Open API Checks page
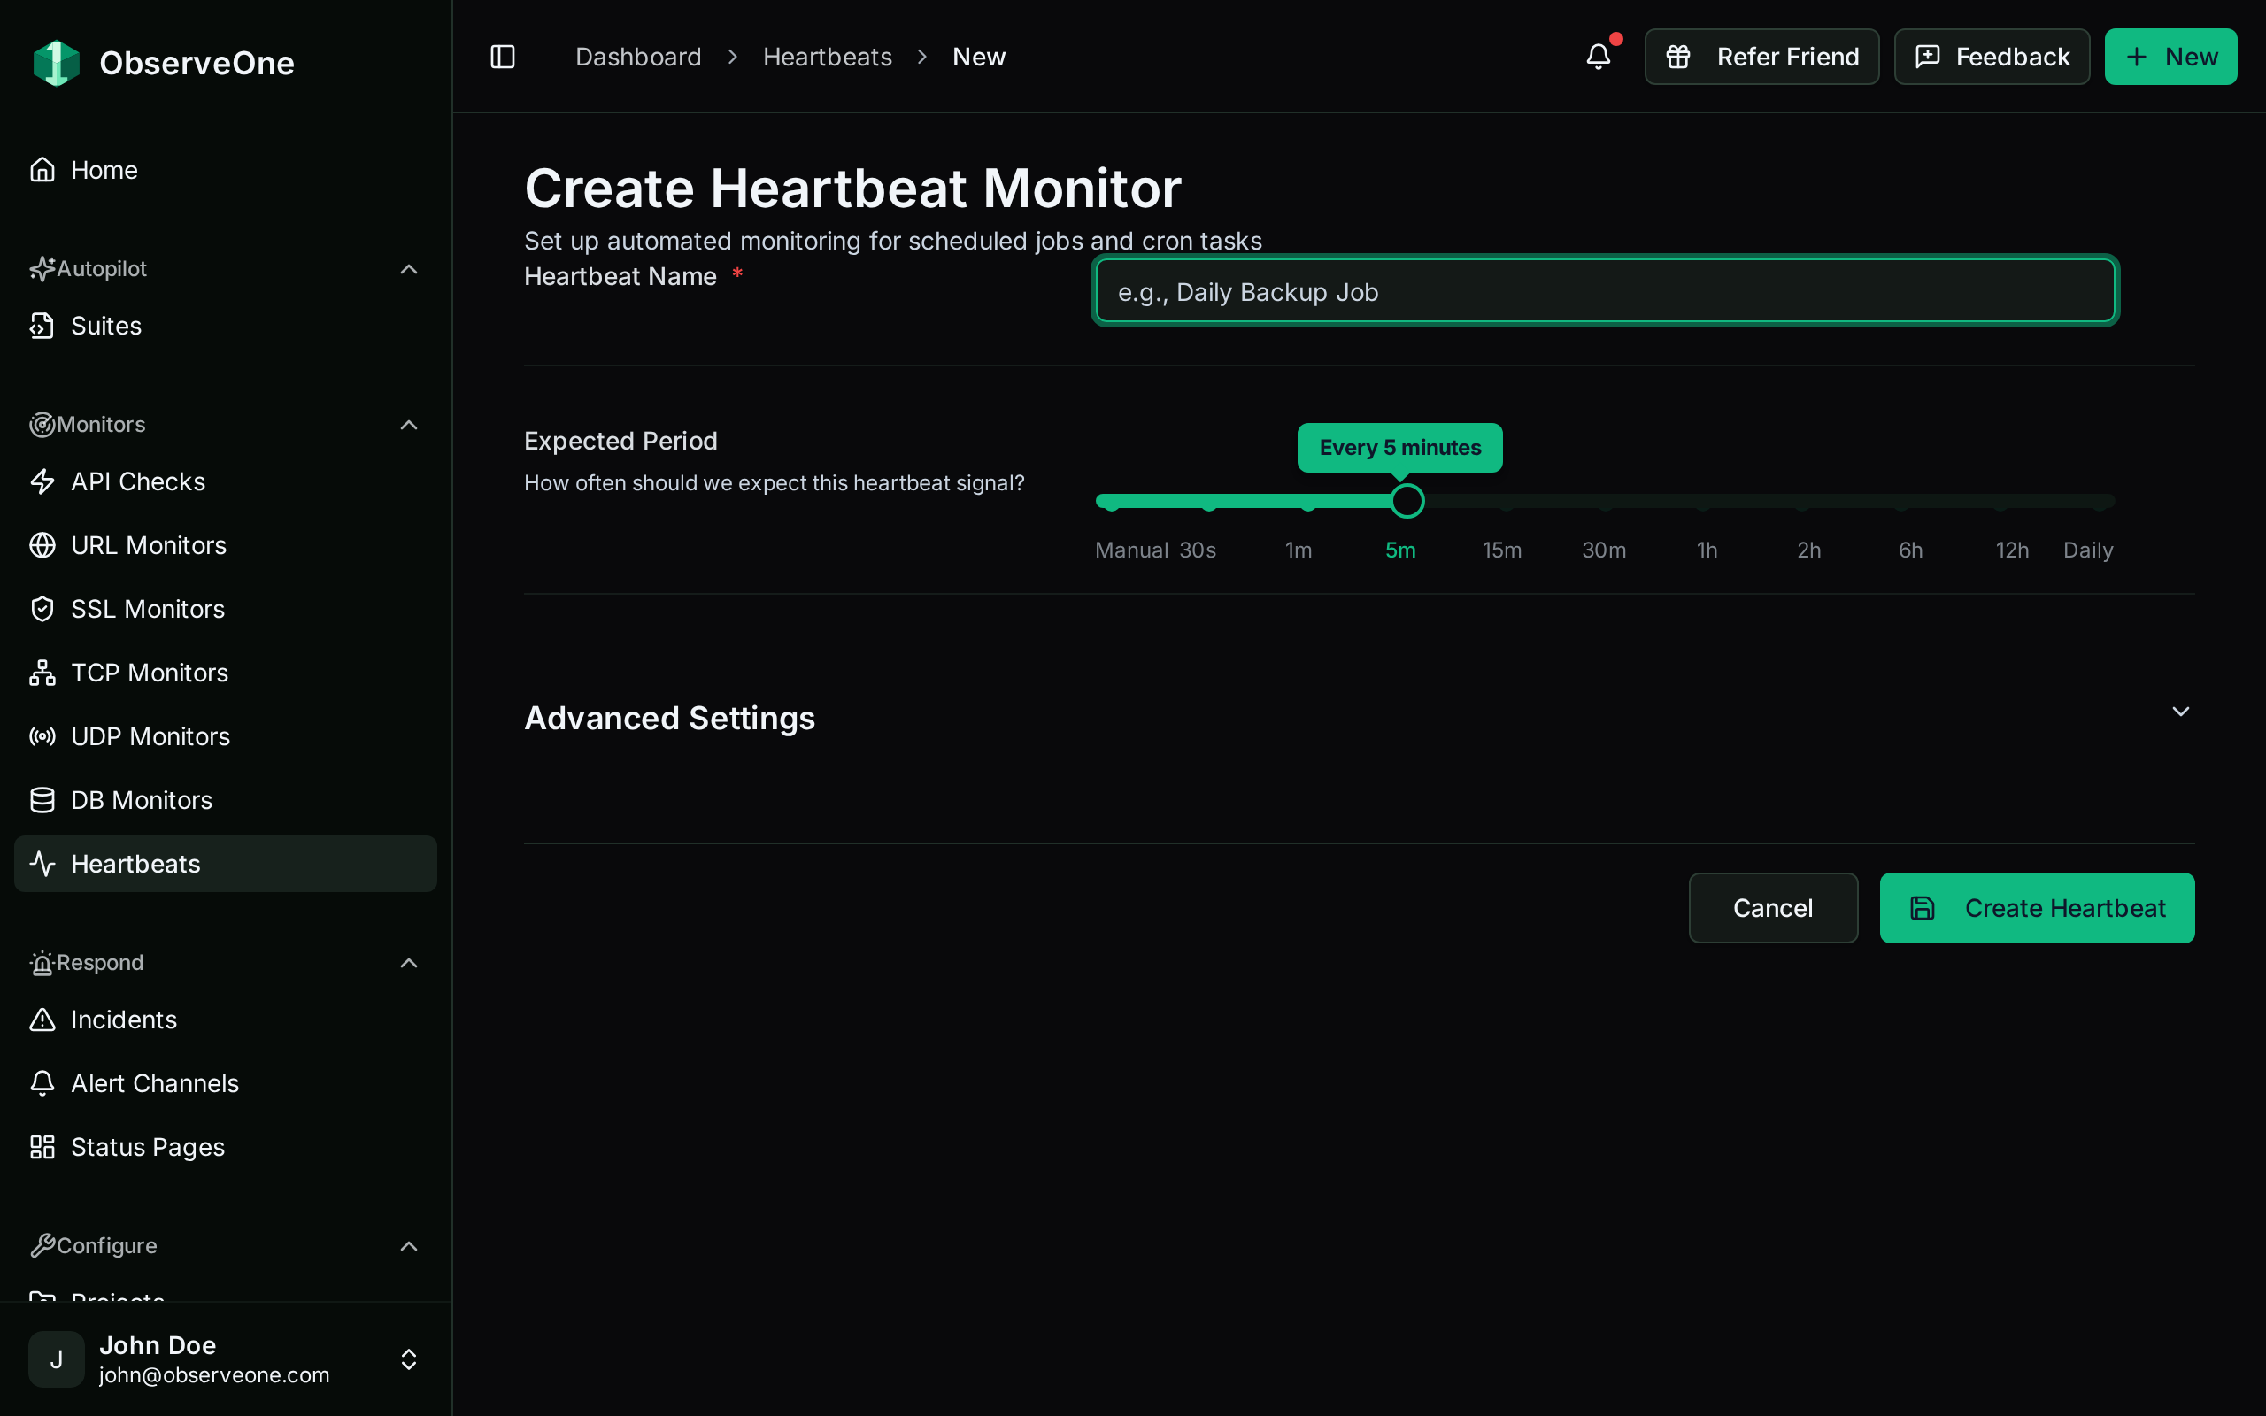This screenshot has width=2266, height=1416. [226, 481]
